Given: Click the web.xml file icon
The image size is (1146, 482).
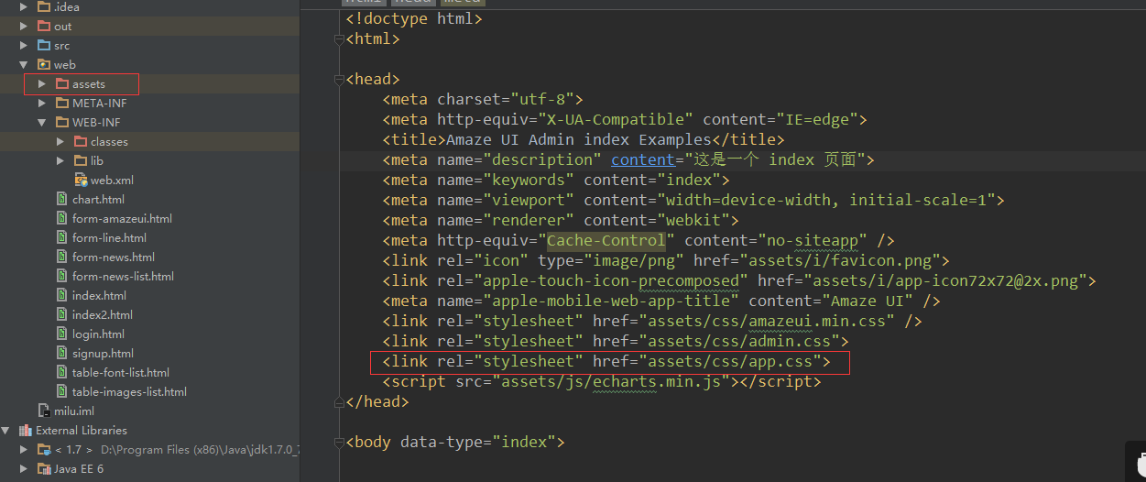Looking at the screenshot, I should pos(81,180).
